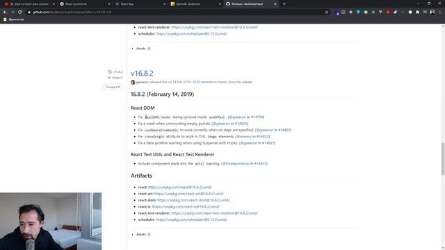The image size is (445, 250).
Task: Click the v16.8.2 tag icon in sidebar
Action: click(x=110, y=72)
